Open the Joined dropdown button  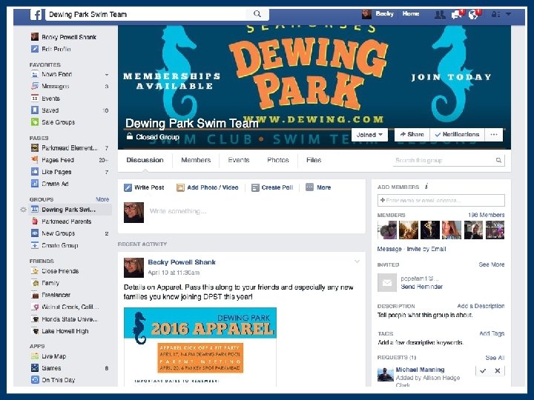pos(369,135)
